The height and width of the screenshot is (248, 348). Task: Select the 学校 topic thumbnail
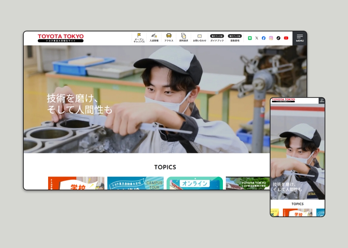76,183
